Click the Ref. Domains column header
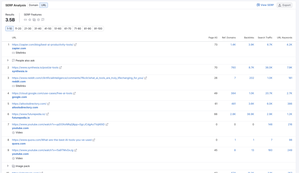 pos(229,38)
